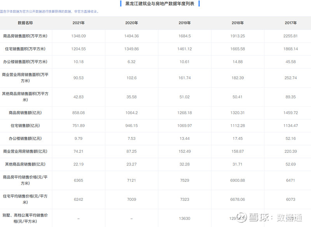Viewport: 311px width, 227px height.
Task: Select the 2019年 column header
Action: click(185, 23)
